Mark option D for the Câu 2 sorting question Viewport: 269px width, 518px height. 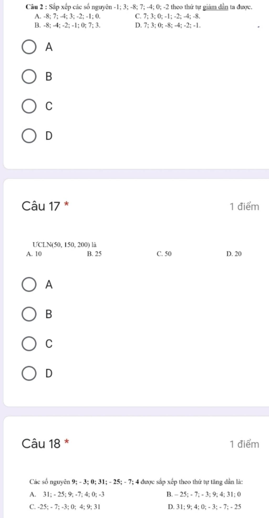[x=29, y=136]
